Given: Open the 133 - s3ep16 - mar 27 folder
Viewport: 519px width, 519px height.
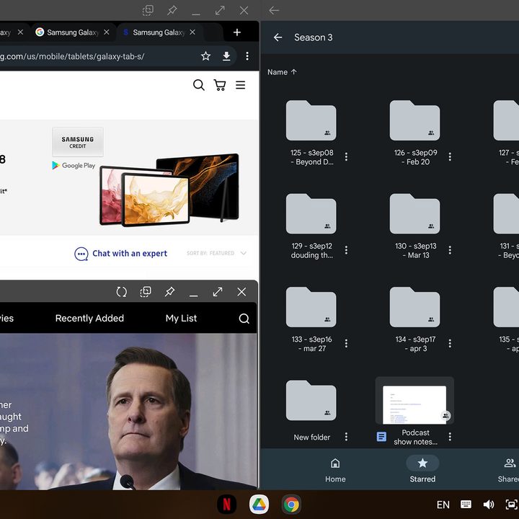Looking at the screenshot, I should (x=311, y=307).
